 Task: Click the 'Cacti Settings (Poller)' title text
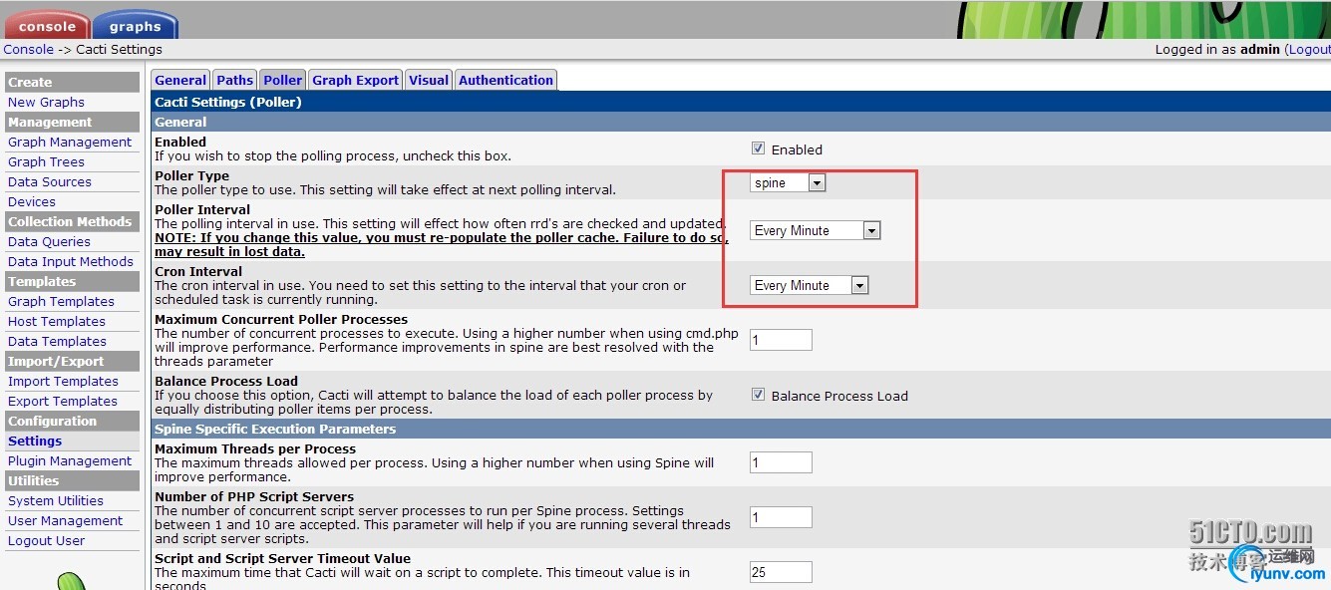coord(228,102)
